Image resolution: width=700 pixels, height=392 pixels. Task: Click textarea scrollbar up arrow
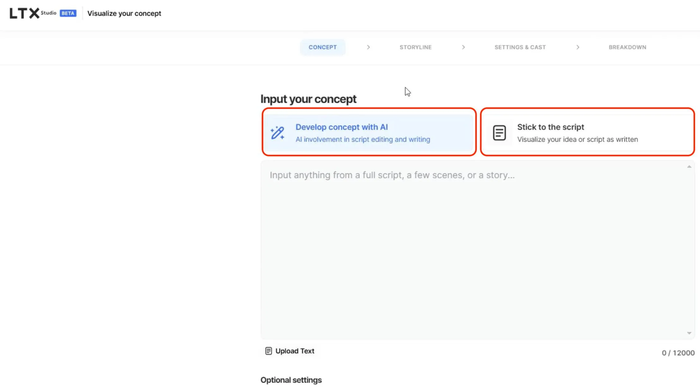tap(689, 167)
